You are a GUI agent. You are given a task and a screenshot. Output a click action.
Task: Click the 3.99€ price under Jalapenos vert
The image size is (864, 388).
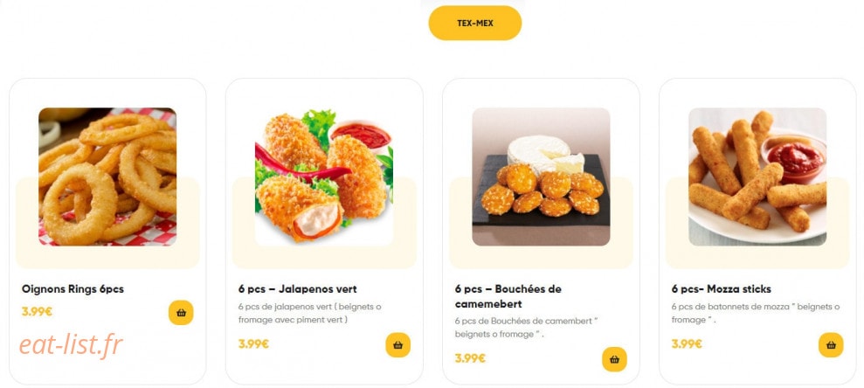(x=253, y=344)
